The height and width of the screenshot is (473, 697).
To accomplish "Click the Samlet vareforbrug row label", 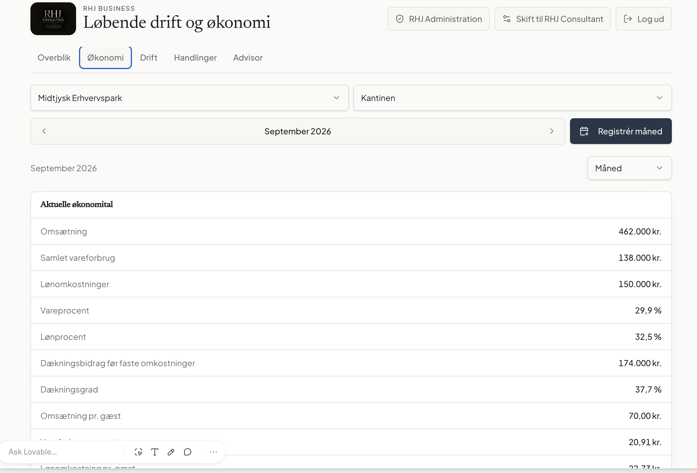I will 78,258.
